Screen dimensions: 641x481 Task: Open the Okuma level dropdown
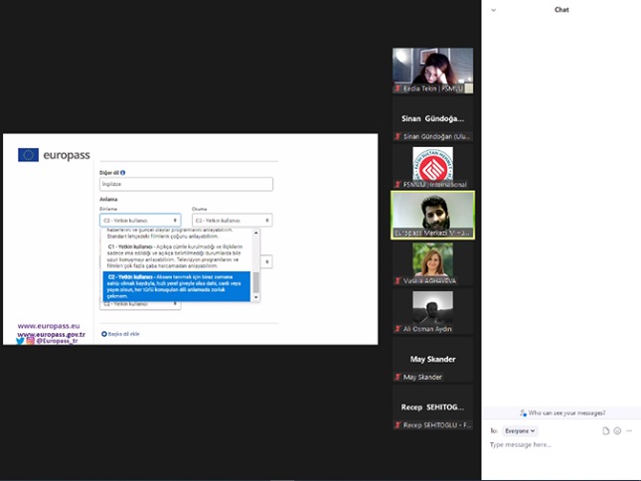[x=232, y=221]
